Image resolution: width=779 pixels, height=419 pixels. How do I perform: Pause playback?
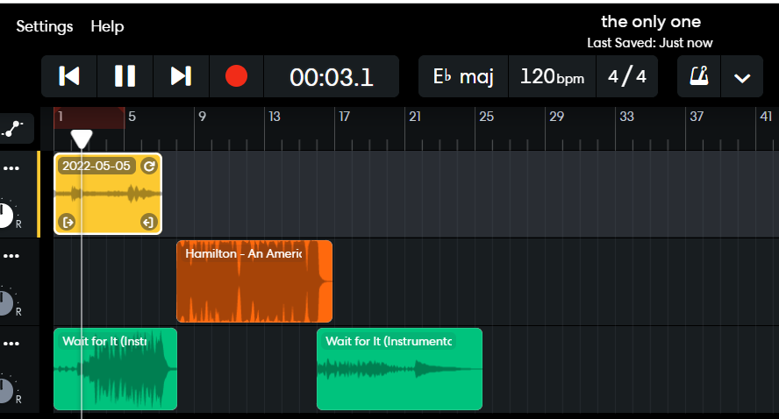pos(125,76)
